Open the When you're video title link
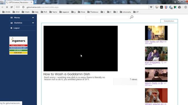This screenshot has height=105, width=188. pyautogui.click(x=154, y=104)
